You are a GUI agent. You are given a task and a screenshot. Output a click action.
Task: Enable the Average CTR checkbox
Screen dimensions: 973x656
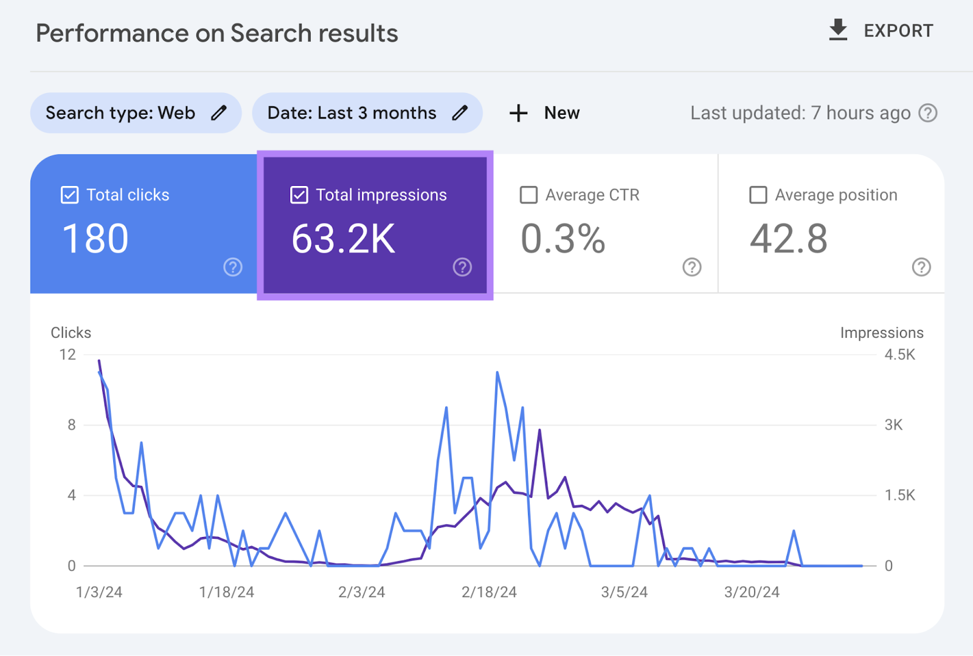click(528, 194)
